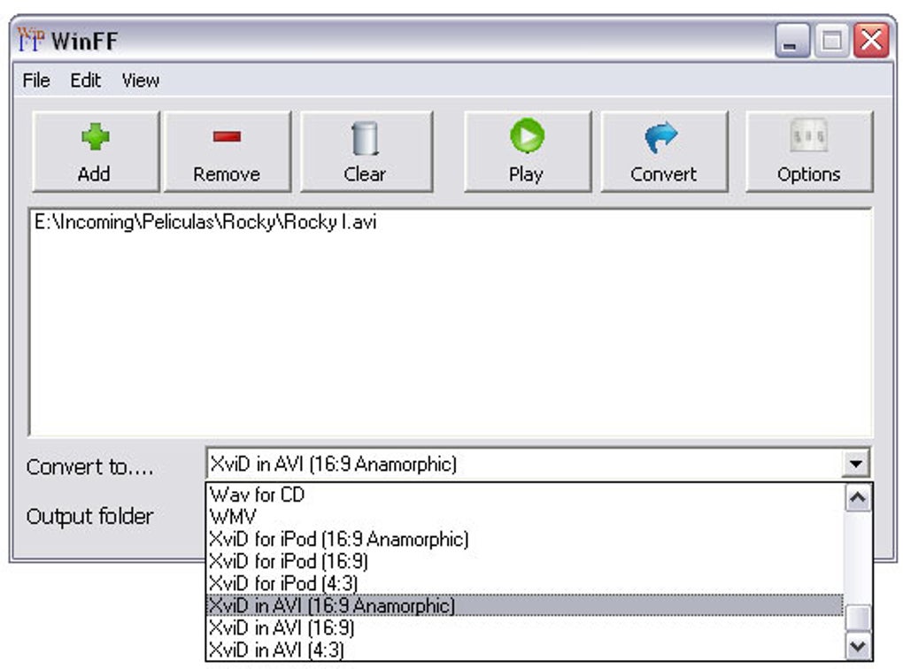Image resolution: width=903 pixels, height=669 pixels.
Task: Select the Rocky I.avi file entry
Action: coord(205,222)
